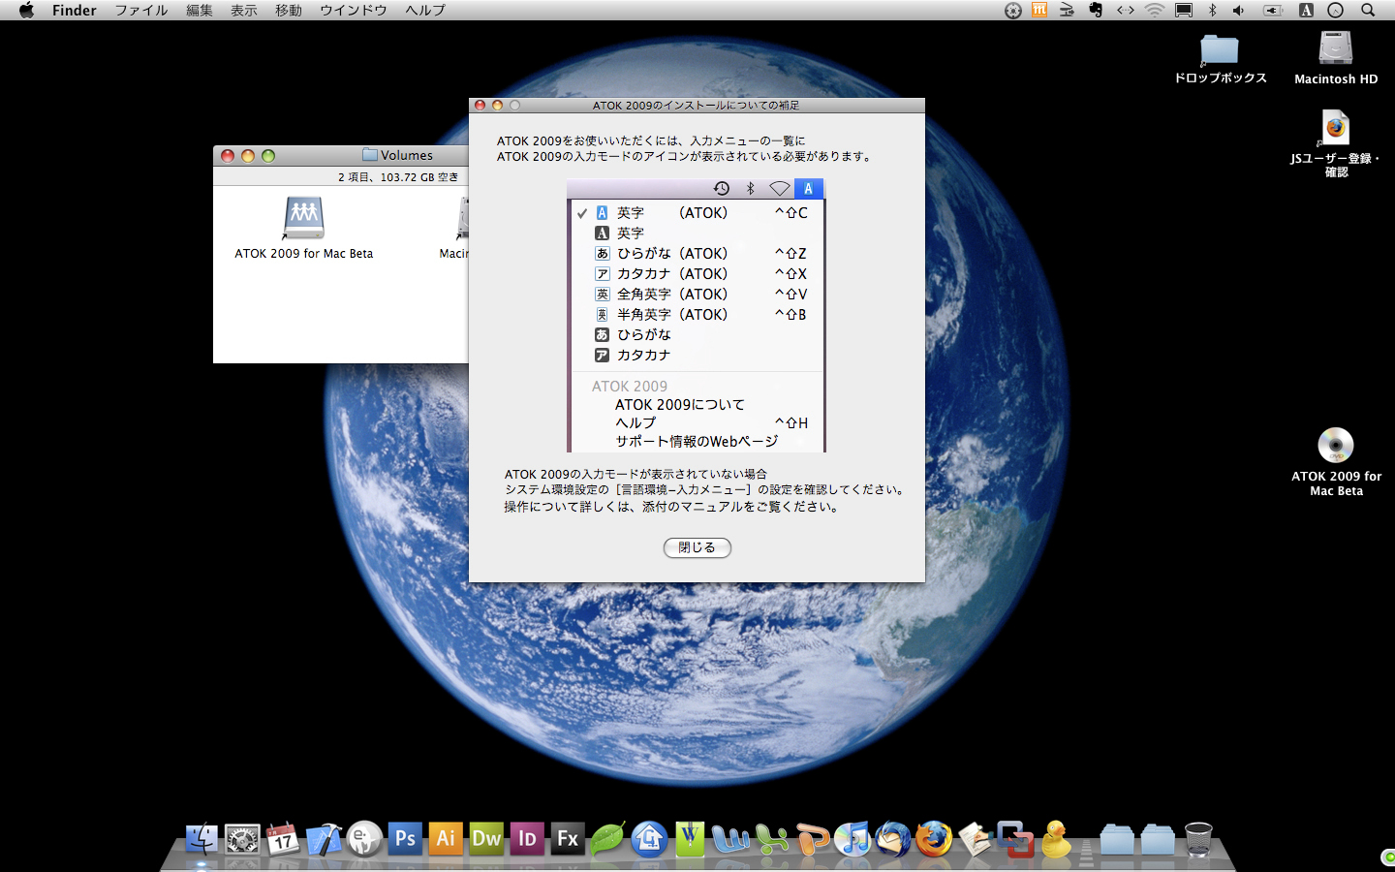1395x872 pixels.
Task: Select ATOK 2009 for Mac Beta volume in Volumes window
Action: click(303, 229)
